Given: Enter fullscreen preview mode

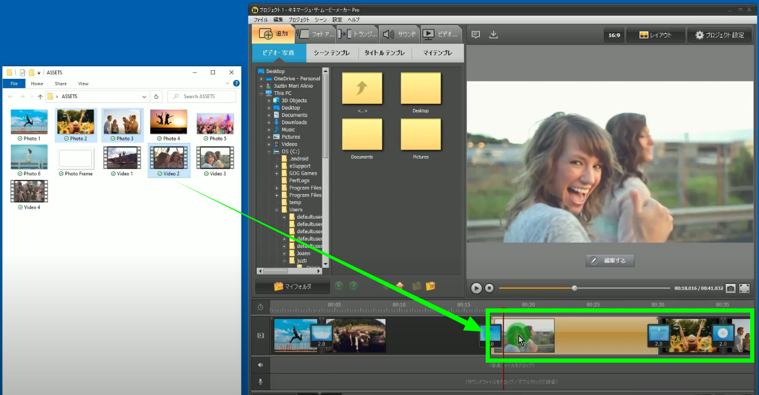Looking at the screenshot, I should point(744,289).
